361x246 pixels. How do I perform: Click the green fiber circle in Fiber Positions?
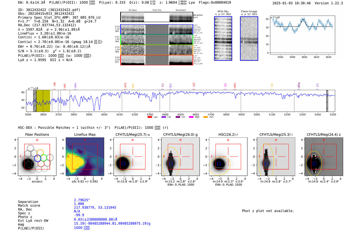click(44, 158)
